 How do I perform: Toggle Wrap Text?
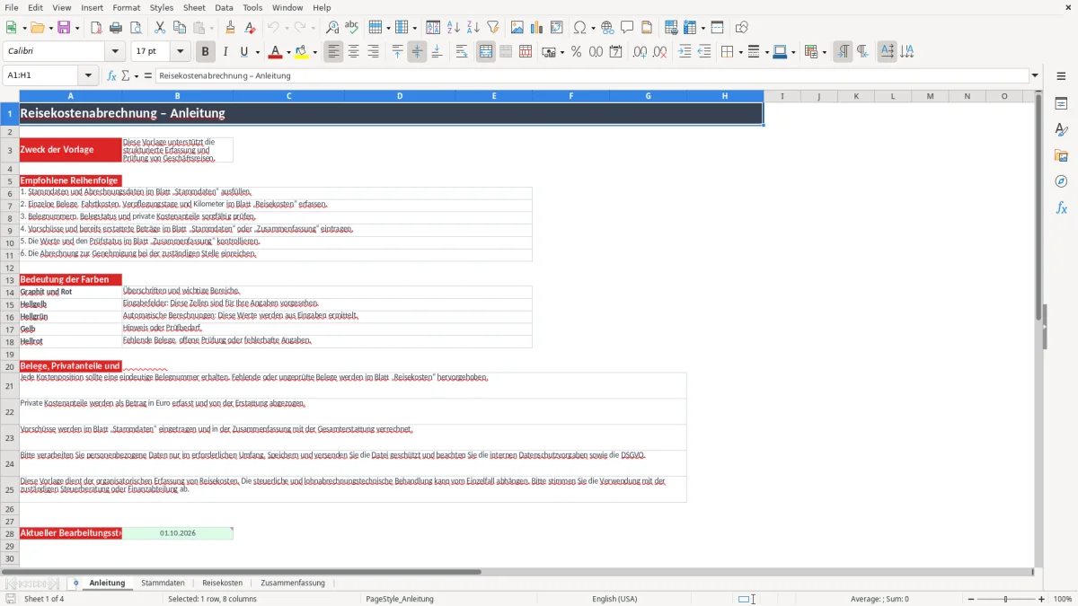[462, 52]
